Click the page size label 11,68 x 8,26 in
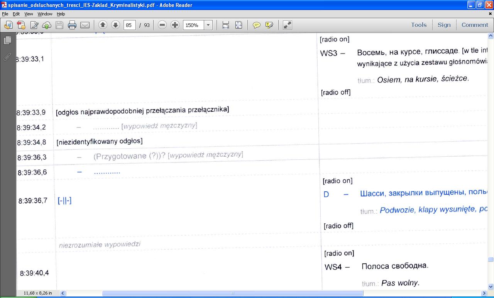494x298 pixels. tap(38, 293)
